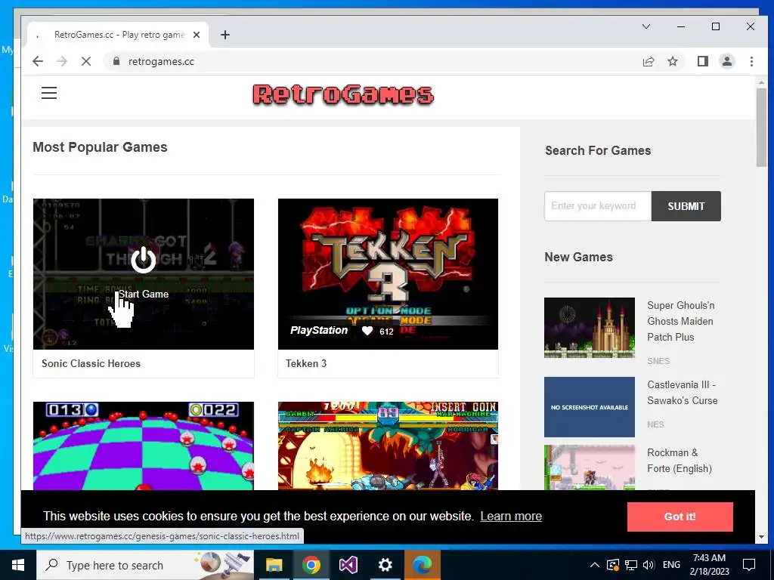Viewport: 774px width, 580px height.
Task: Open the Tekken 3 title link
Action: (x=306, y=363)
